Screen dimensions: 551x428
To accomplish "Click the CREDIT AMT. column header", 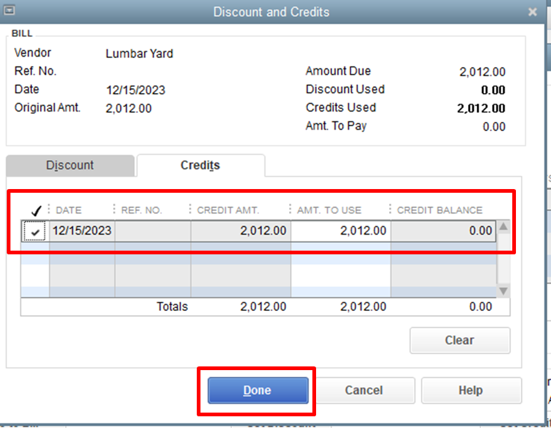I will [x=228, y=210].
